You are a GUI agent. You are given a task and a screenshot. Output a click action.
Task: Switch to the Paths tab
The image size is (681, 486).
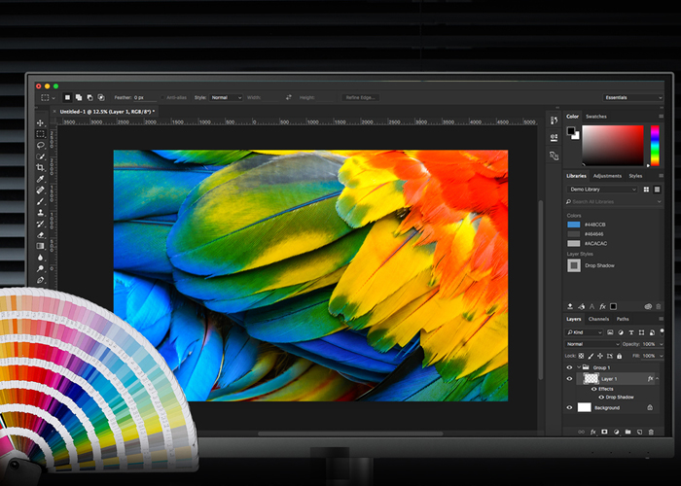tap(623, 319)
